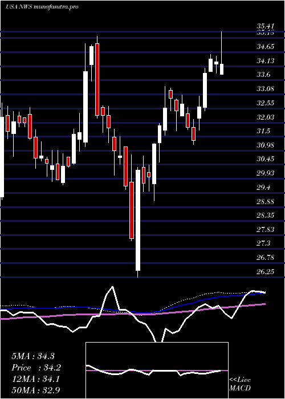Click the 34.13 price axis label

tap(265, 61)
